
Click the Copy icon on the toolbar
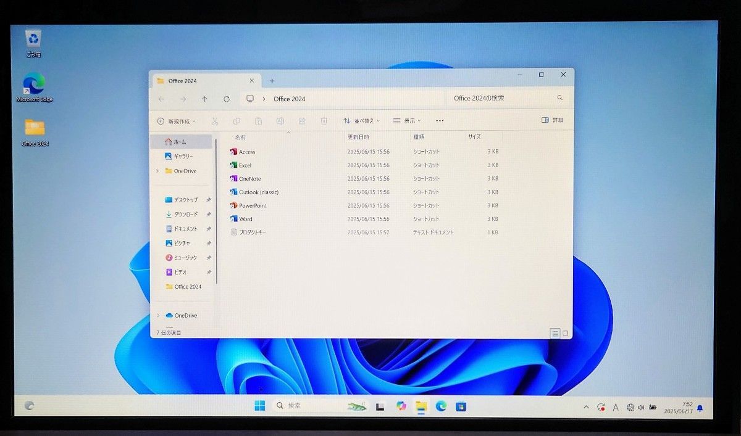(236, 121)
